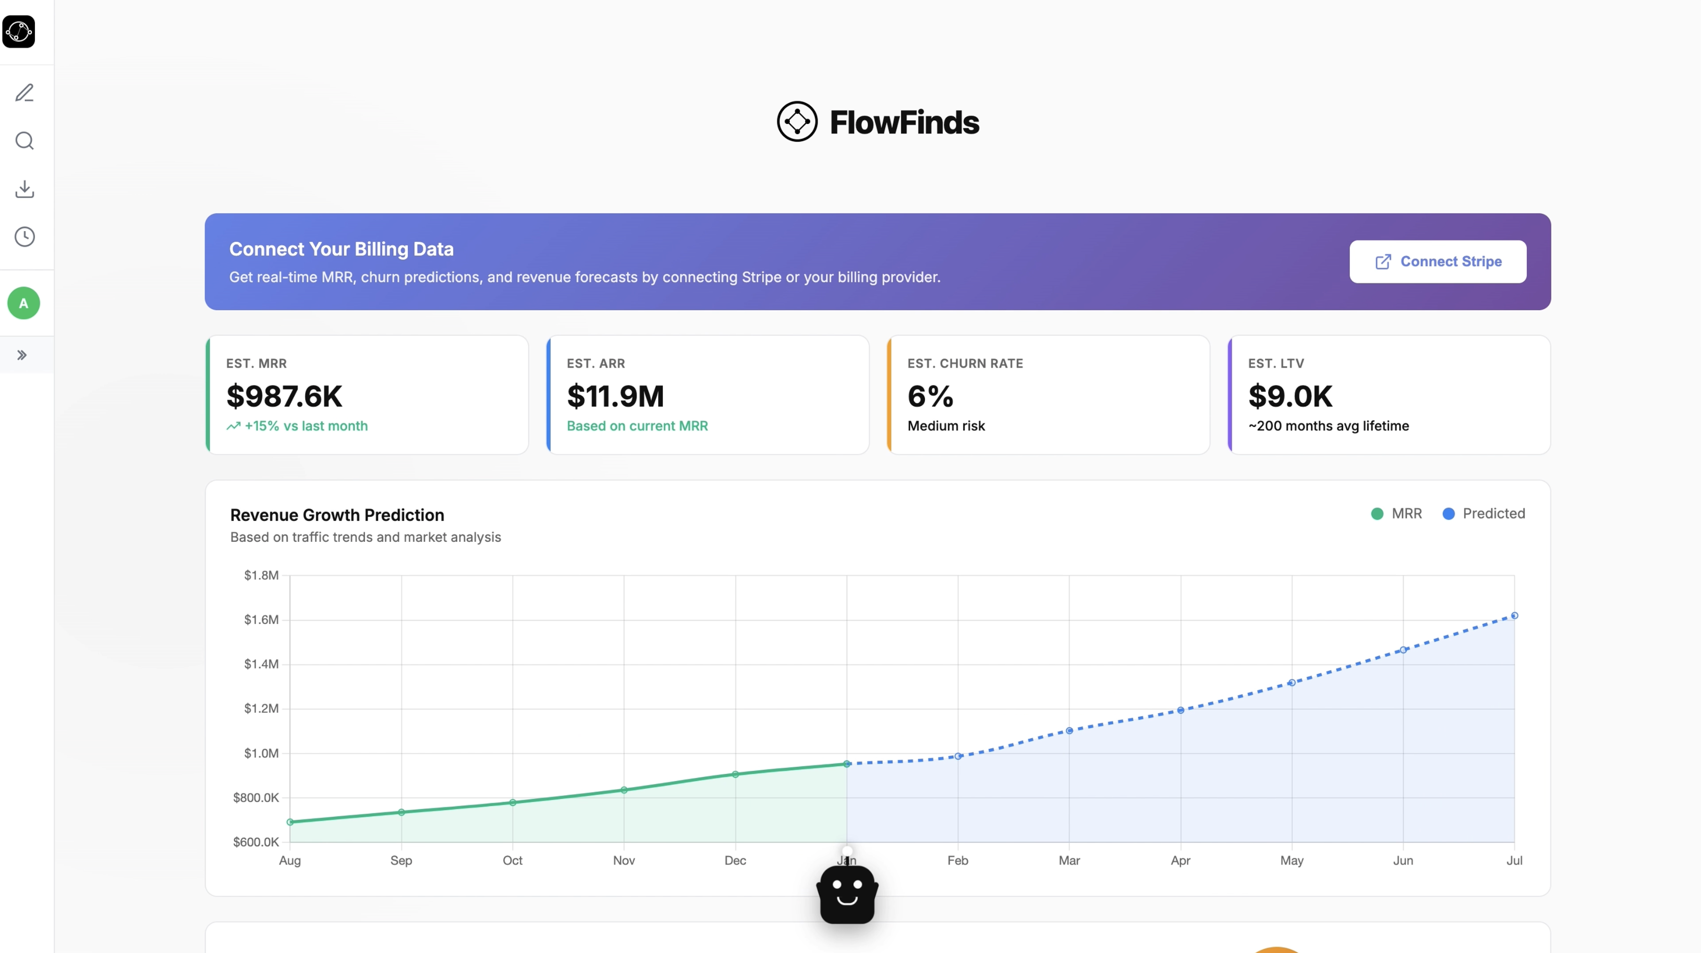The width and height of the screenshot is (1701, 953).
Task: Click the FlowFinds logo in the sidebar
Action: 19,32
